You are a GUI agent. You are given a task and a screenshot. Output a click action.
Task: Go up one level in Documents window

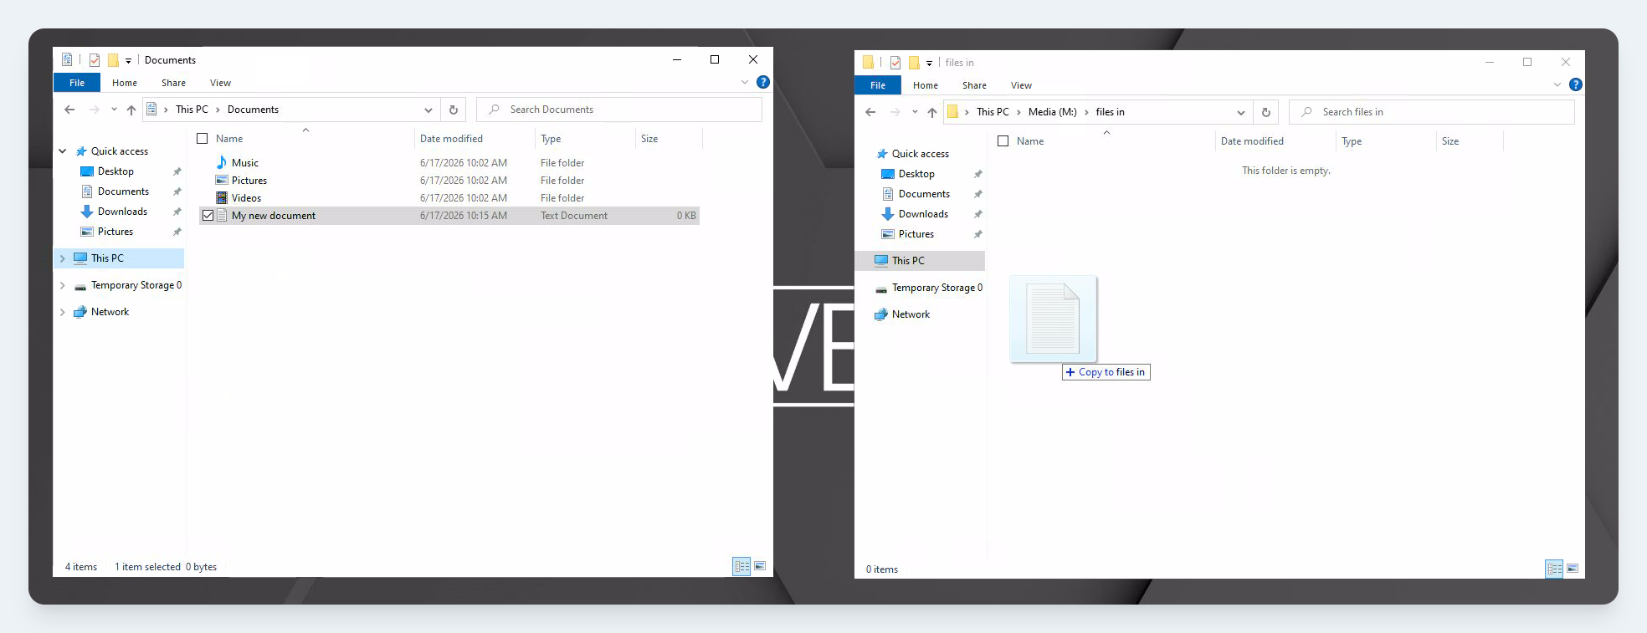[131, 110]
